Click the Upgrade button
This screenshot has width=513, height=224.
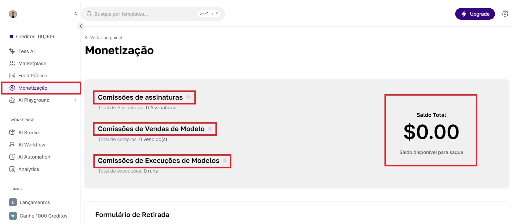[475, 14]
